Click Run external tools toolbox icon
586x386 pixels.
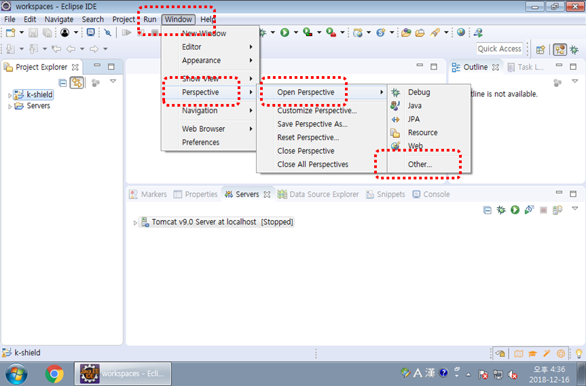[x=331, y=33]
